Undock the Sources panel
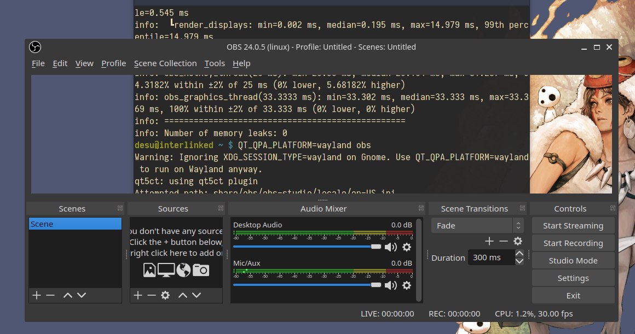 pos(221,208)
